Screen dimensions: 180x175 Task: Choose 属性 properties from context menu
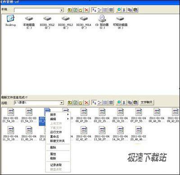(58, 154)
